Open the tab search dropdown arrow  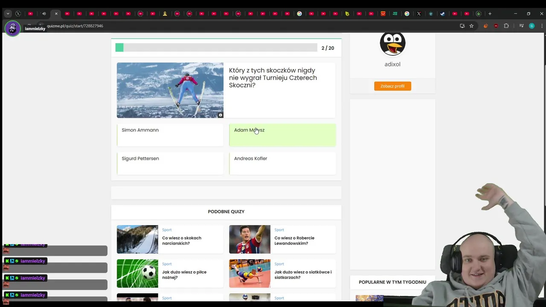point(8,14)
